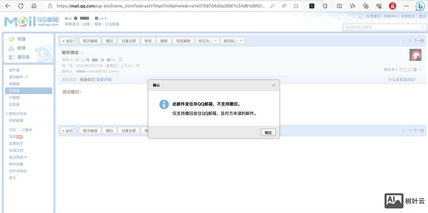Expand the 我的文件夹 folder tree
This screenshot has height=213, width=428.
coord(7,114)
